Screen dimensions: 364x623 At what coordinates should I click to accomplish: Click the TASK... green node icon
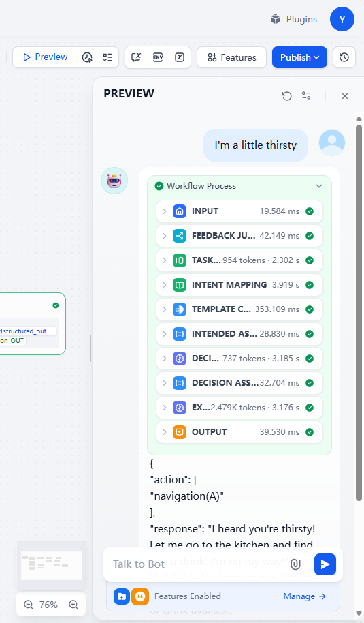click(x=180, y=260)
